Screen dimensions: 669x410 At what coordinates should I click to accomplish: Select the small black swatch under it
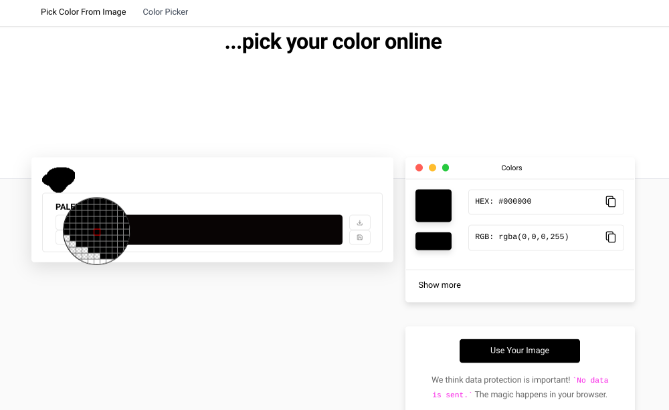pyautogui.click(x=434, y=241)
